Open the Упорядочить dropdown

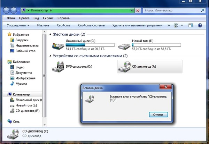pyautogui.click(x=18, y=25)
